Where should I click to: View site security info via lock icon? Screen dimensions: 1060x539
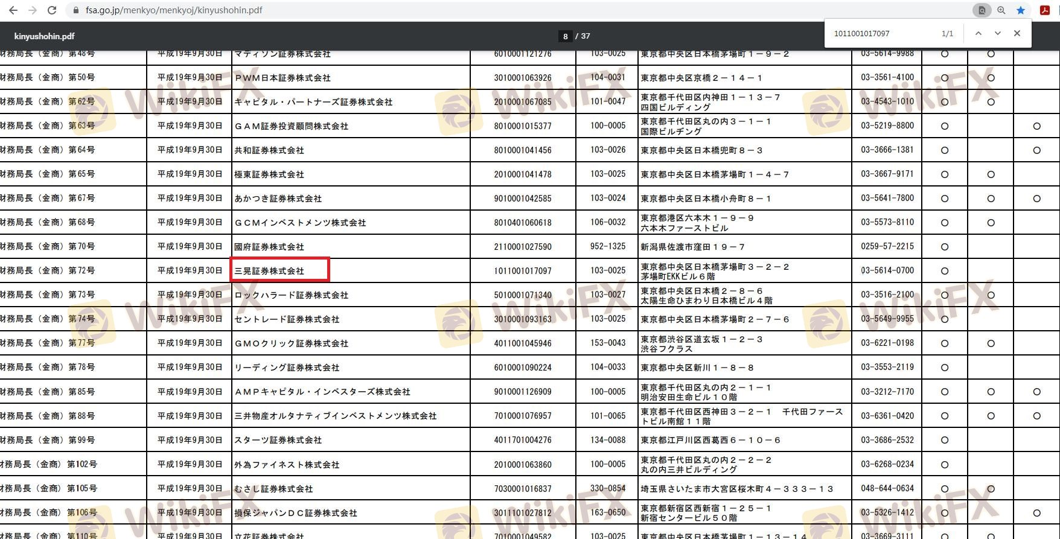pyautogui.click(x=75, y=10)
